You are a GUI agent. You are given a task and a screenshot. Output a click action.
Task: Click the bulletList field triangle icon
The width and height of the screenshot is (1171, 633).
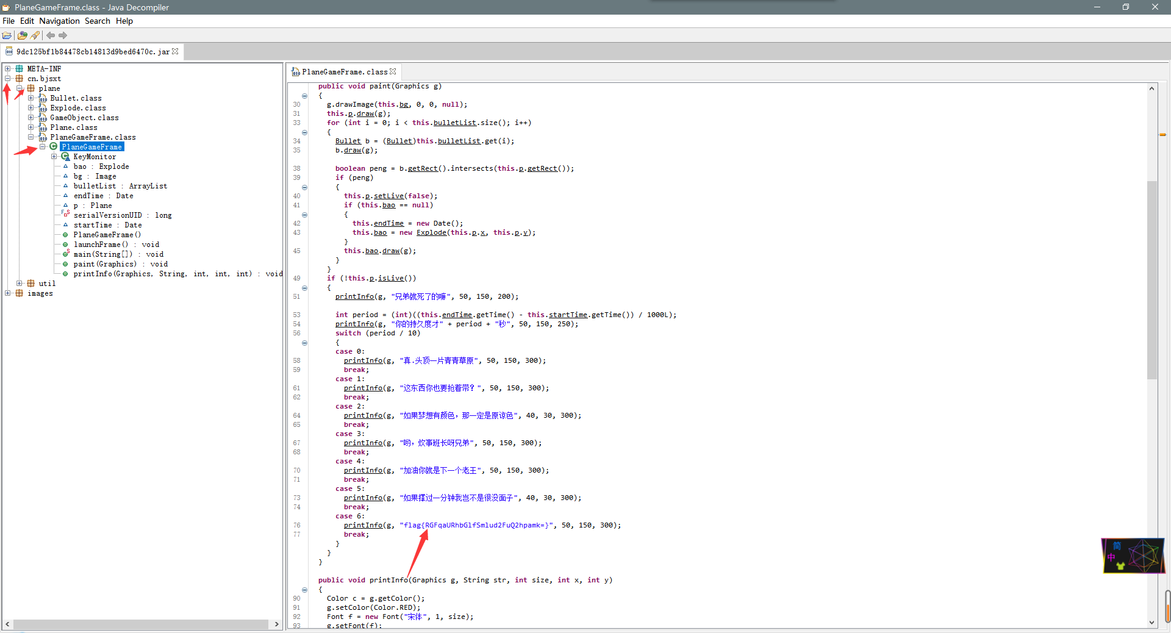pyautogui.click(x=65, y=186)
